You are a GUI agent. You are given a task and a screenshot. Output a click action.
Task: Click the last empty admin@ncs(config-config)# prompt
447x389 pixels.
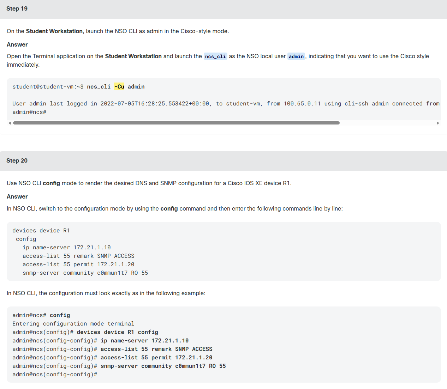click(x=55, y=375)
